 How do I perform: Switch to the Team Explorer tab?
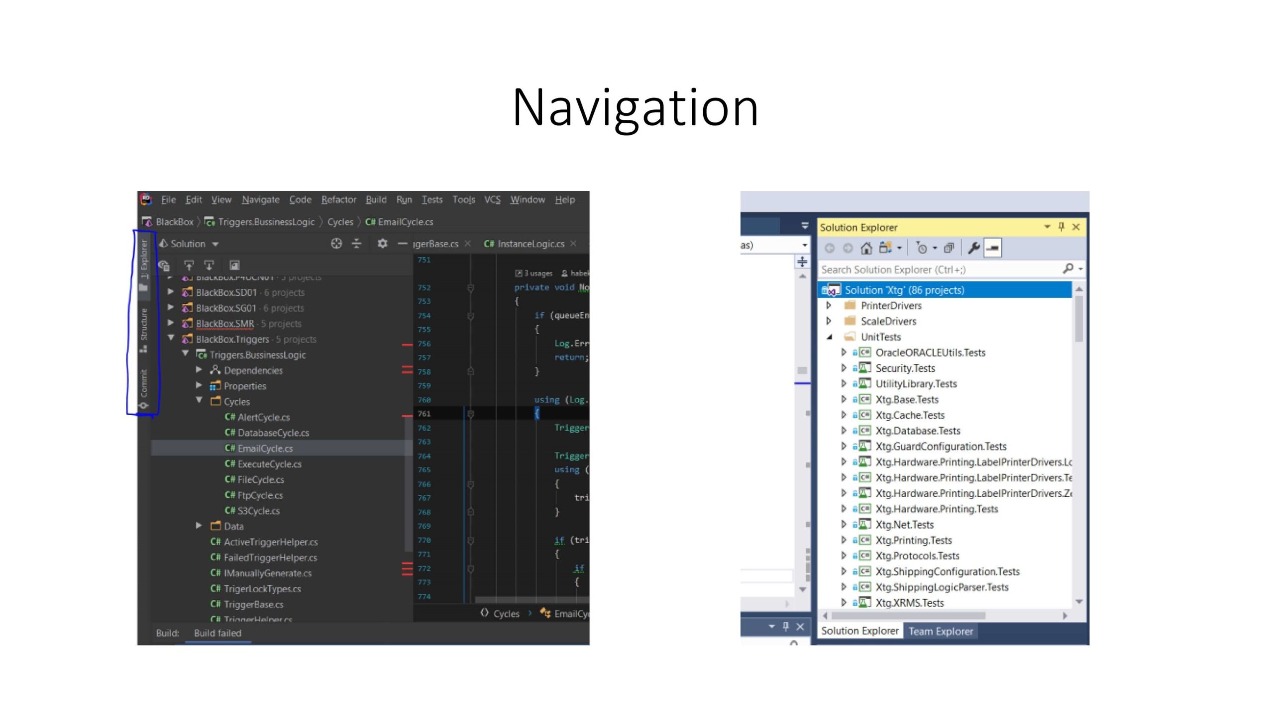point(940,631)
